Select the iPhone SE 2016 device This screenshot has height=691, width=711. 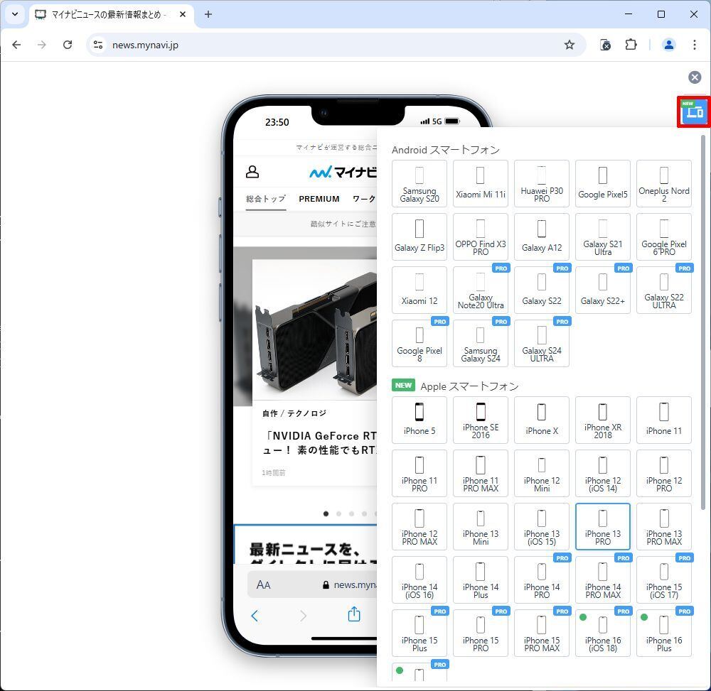481,420
